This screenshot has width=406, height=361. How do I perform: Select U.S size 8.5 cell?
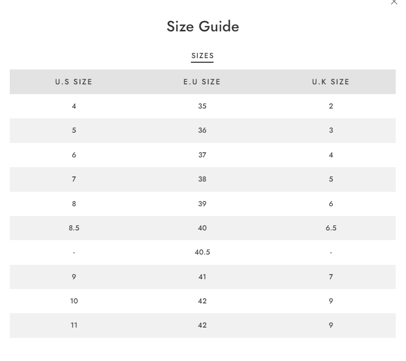74,228
